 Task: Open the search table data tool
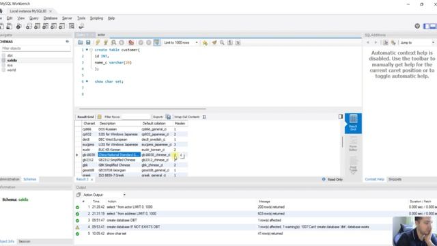[x=72, y=26]
